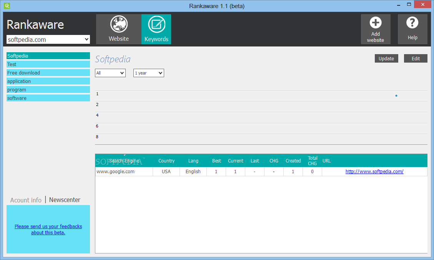
Task: Click the Lang column header
Action: click(193, 161)
